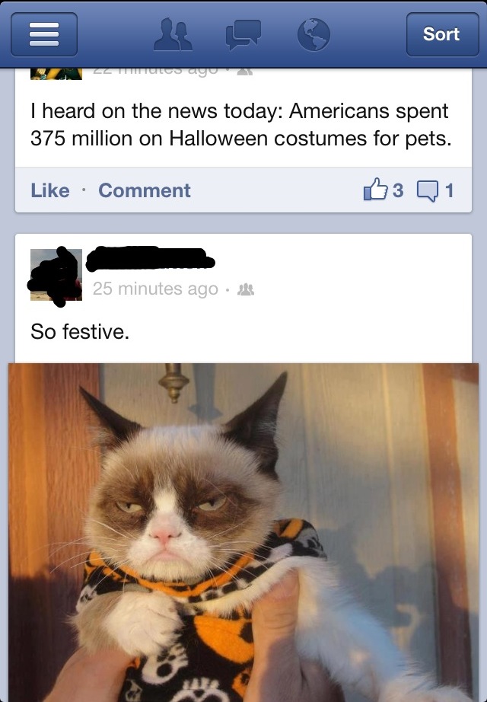Viewport: 487px width, 702px height.
Task: Open the friend requests icon
Action: tap(173, 34)
